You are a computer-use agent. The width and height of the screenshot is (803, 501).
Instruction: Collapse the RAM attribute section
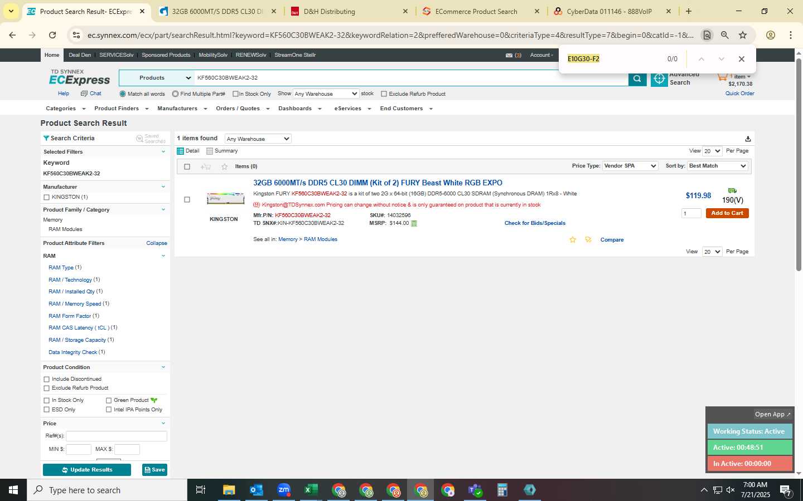pos(163,256)
